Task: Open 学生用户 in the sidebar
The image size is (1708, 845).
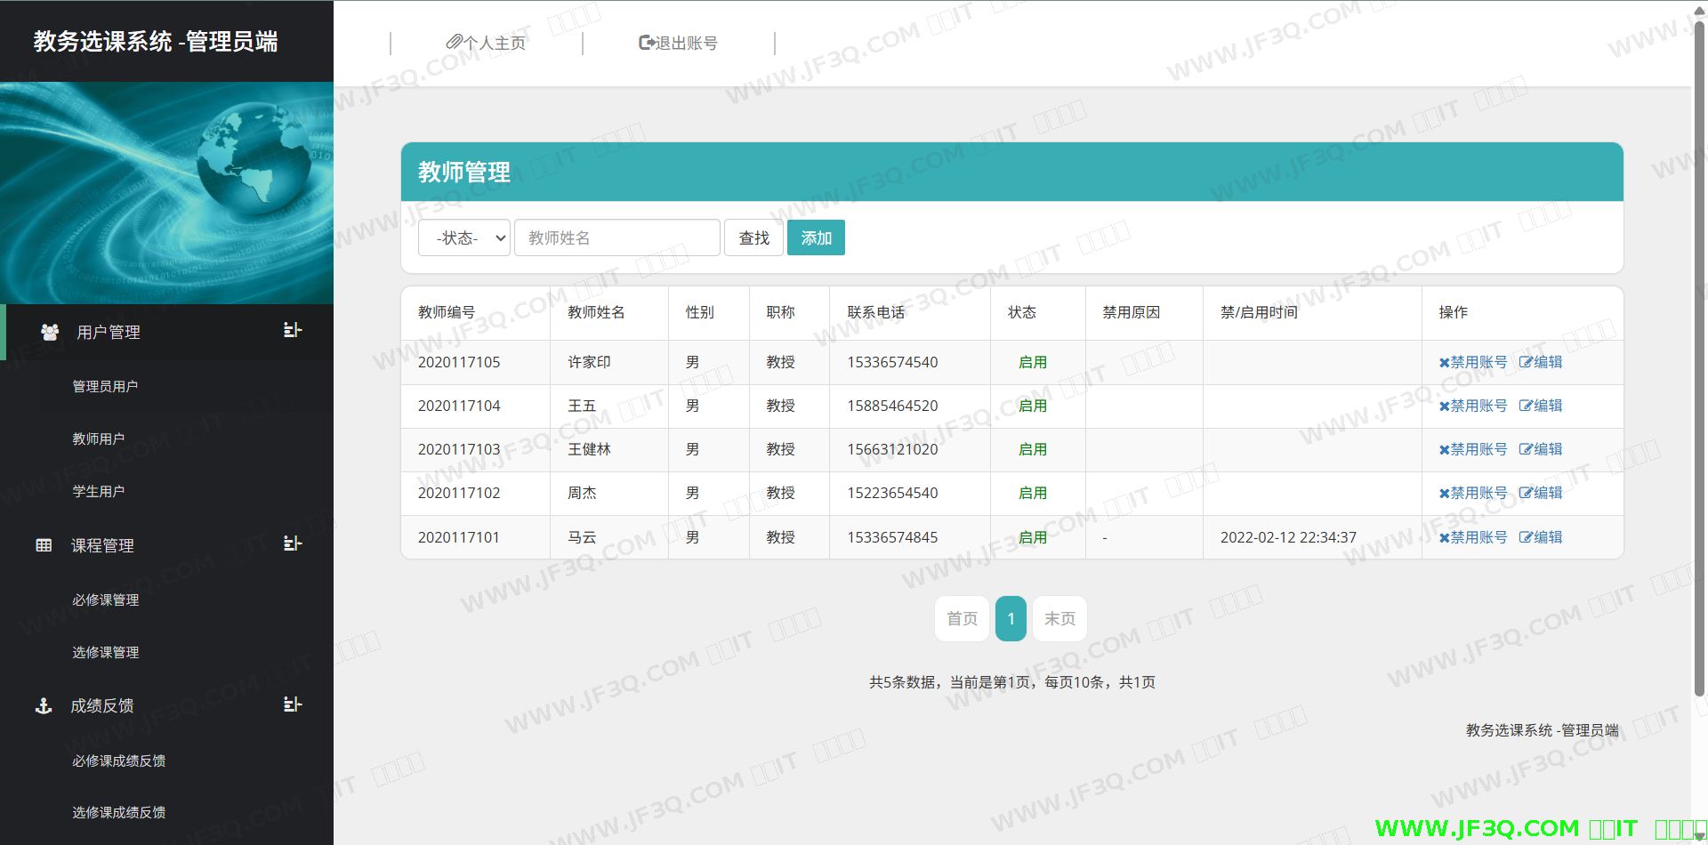Action: point(98,491)
